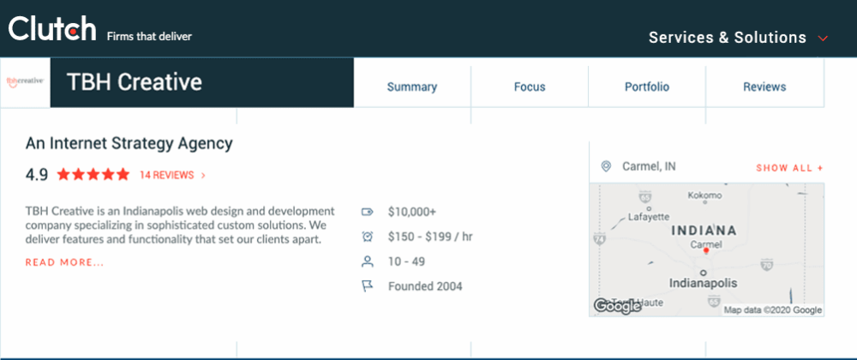Click Indianapolis on the map

(x=702, y=281)
